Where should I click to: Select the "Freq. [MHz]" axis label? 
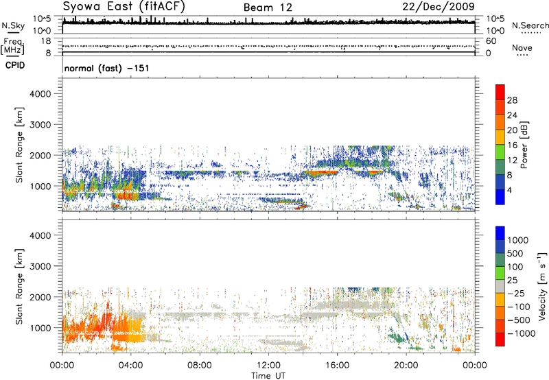12,47
